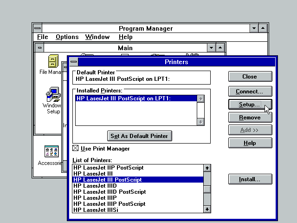297x223 pixels.
Task: Click the List of Printers scrollbar thumb
Action: (207, 189)
